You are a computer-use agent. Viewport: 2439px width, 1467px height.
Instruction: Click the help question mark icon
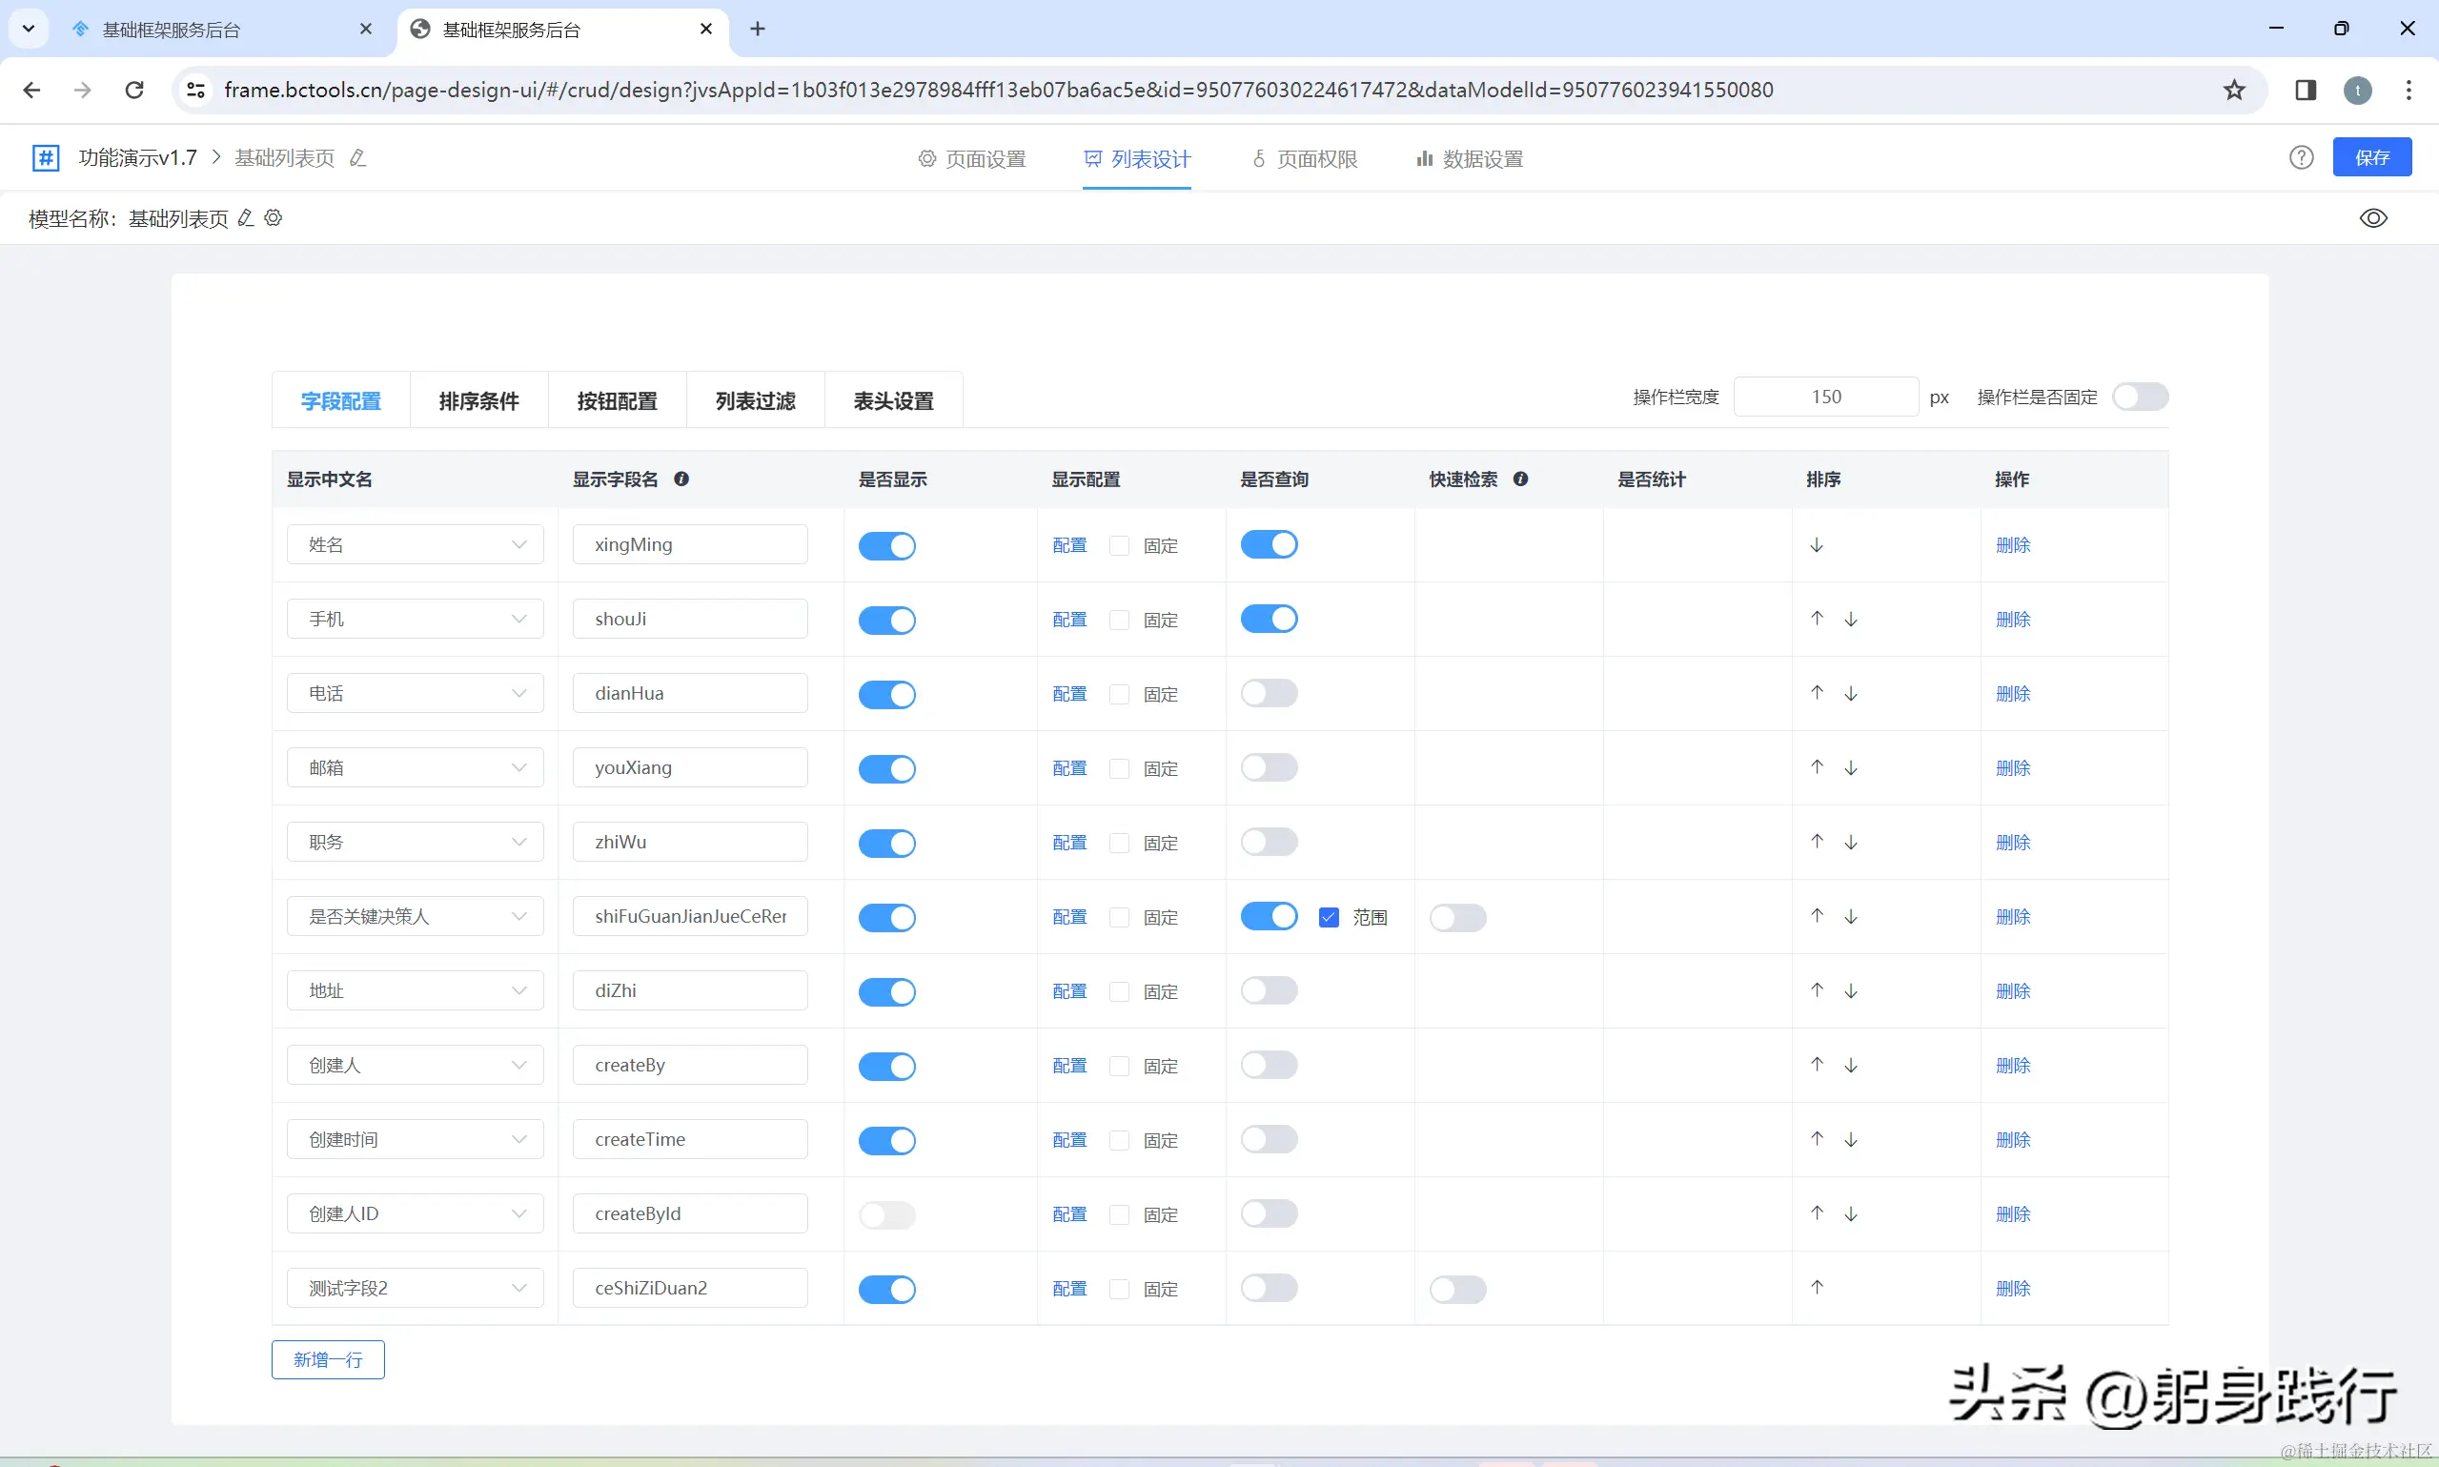coord(2301,158)
